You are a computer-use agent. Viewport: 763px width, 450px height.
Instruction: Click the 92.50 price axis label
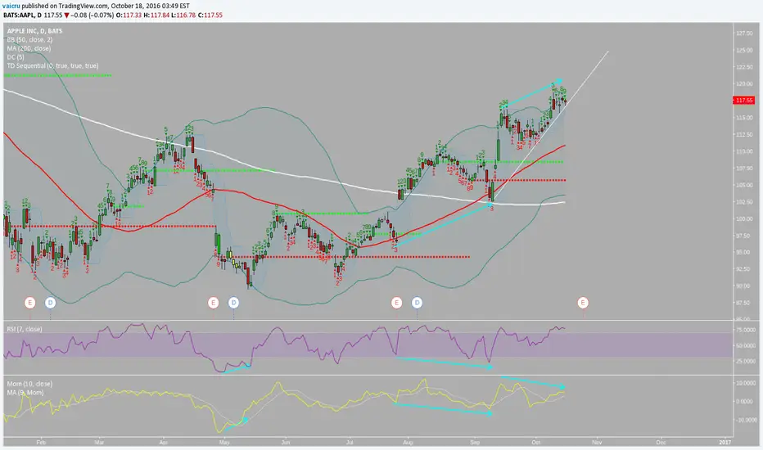click(x=744, y=268)
